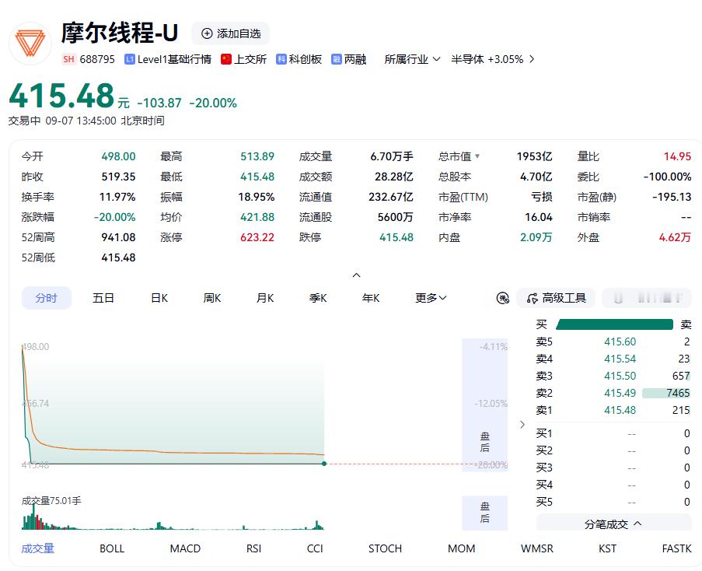Expand the 更多 chart period dropdown
Image resolution: width=702 pixels, height=571 pixels.
[431, 298]
